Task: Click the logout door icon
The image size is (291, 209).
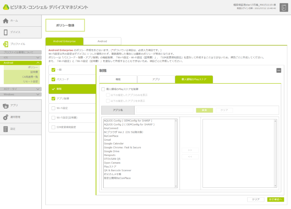Action: click(x=283, y=8)
